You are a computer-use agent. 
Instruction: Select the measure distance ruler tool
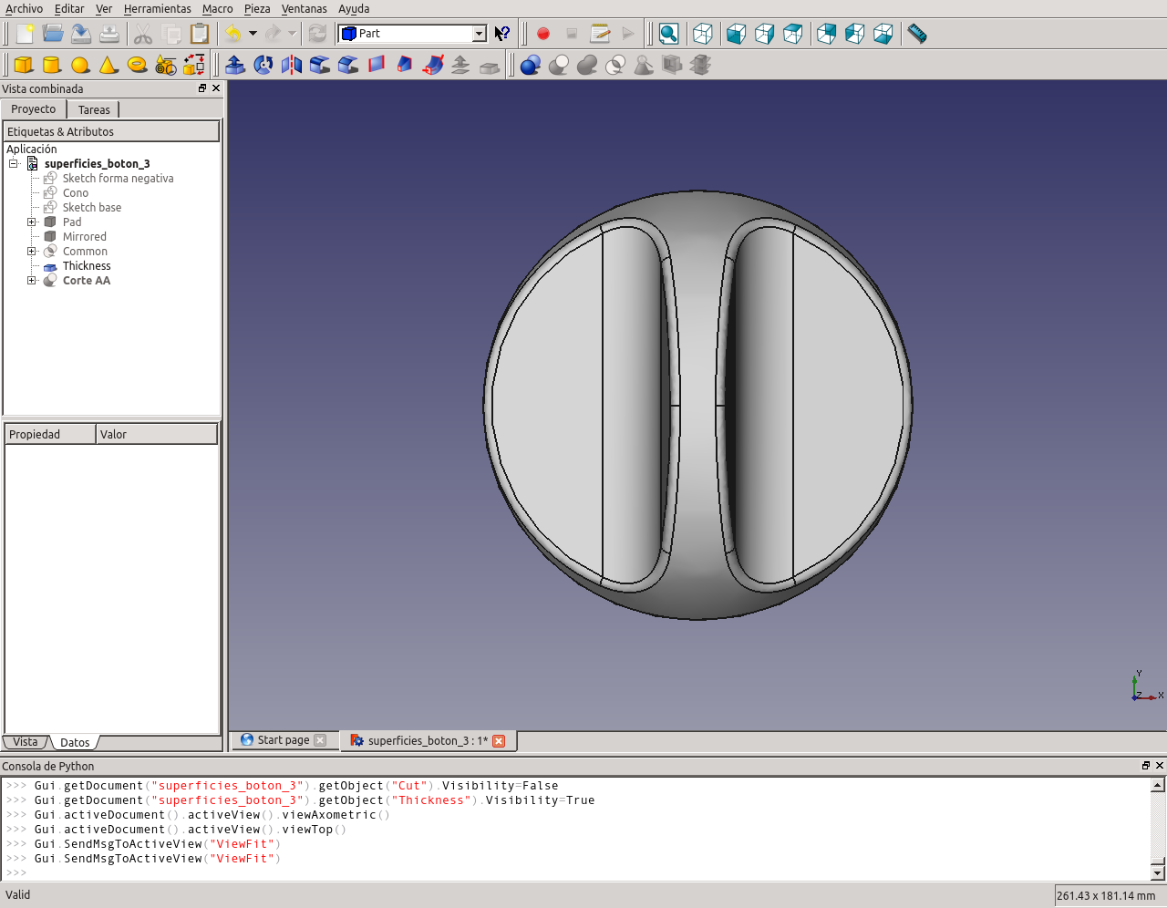917,35
